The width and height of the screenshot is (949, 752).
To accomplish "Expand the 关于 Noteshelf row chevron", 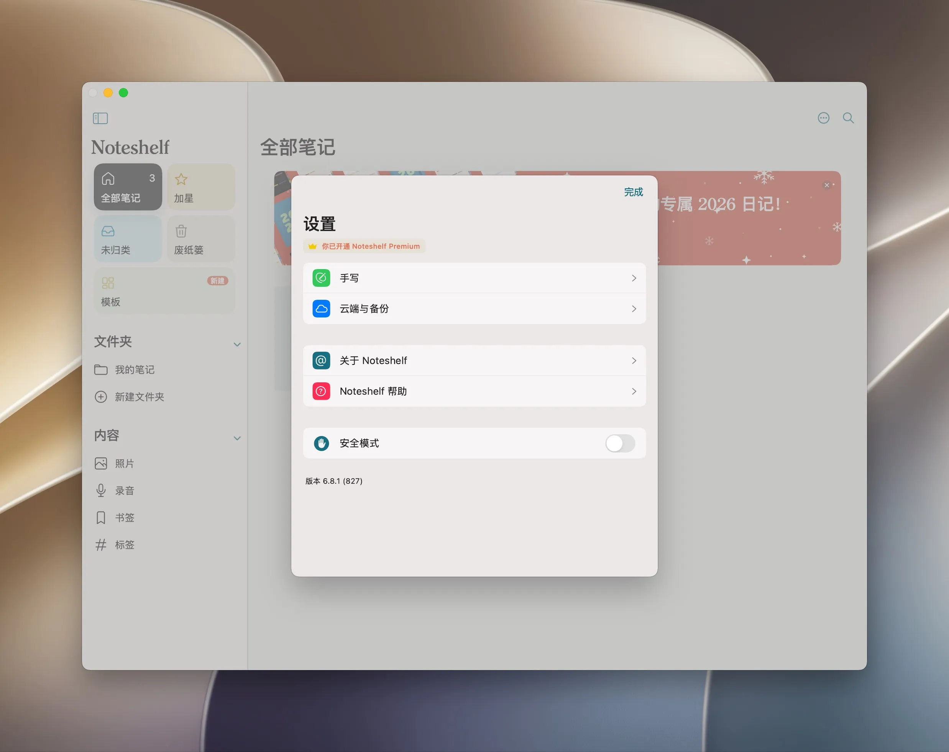I will click(x=634, y=361).
